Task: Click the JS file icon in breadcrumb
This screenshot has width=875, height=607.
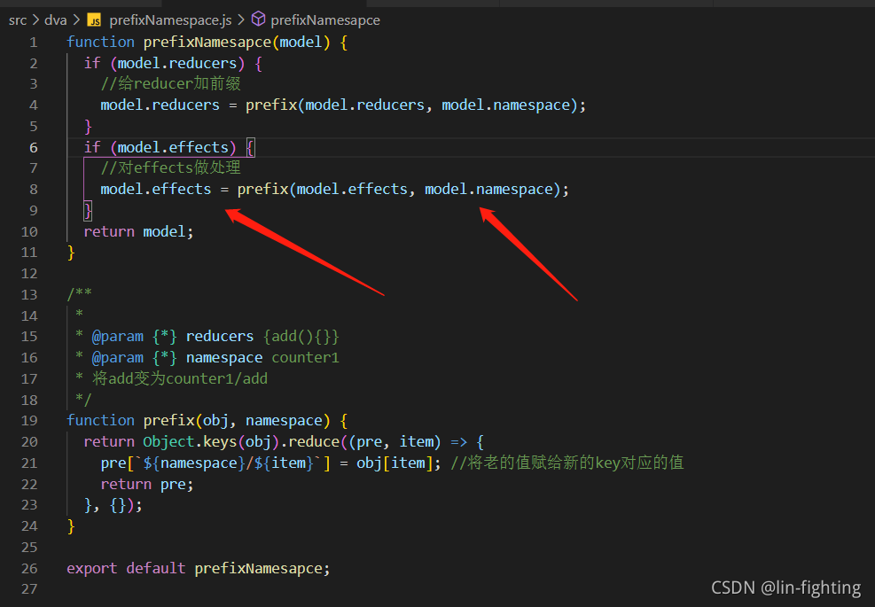Action: (x=94, y=20)
